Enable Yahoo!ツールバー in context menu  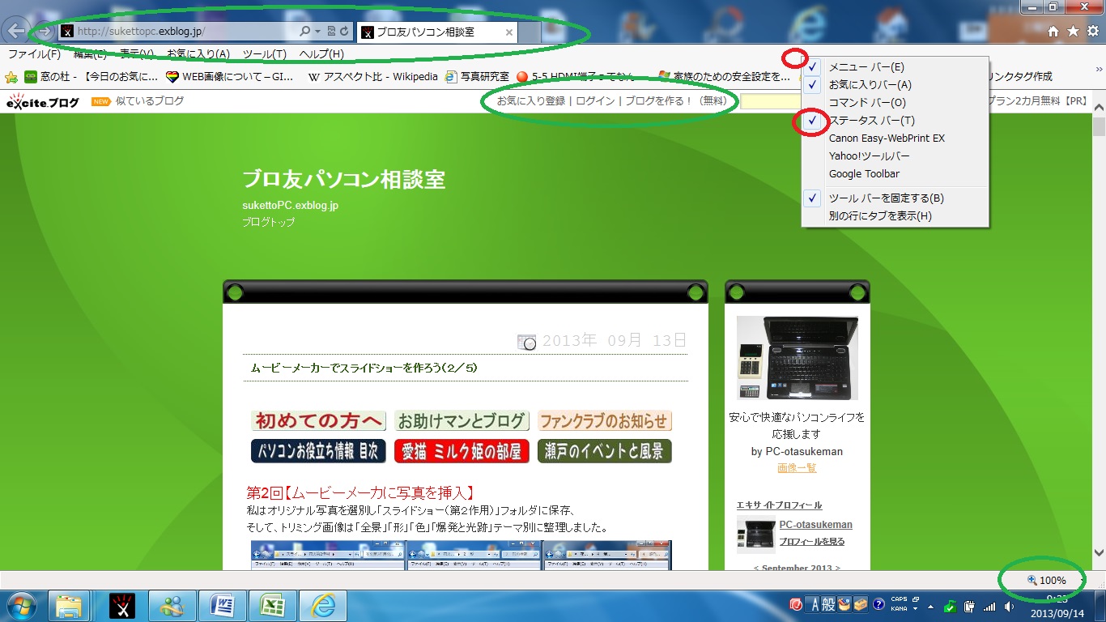click(x=895, y=156)
